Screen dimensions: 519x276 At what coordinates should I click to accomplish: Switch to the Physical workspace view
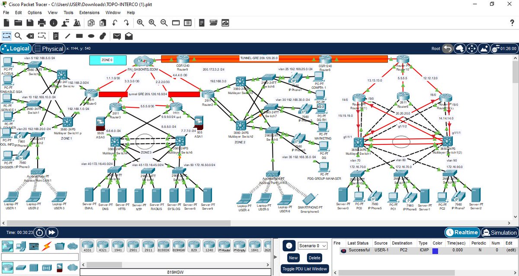48,49
